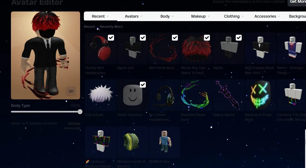The height and width of the screenshot is (168, 306).
Task: Expand the Avatars dropdown chevron
Action: (142, 16)
